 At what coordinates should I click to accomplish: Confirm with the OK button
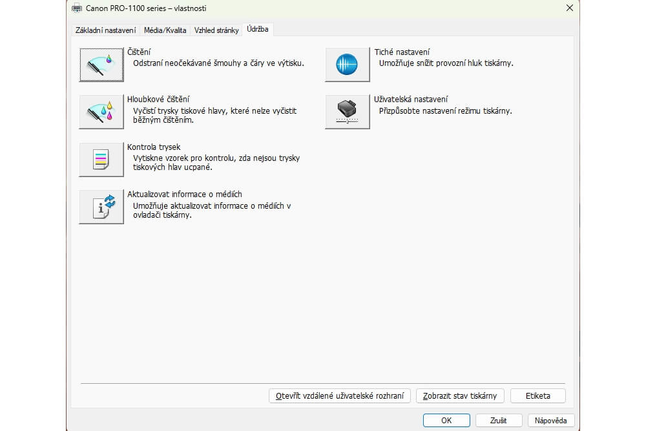pos(446,420)
